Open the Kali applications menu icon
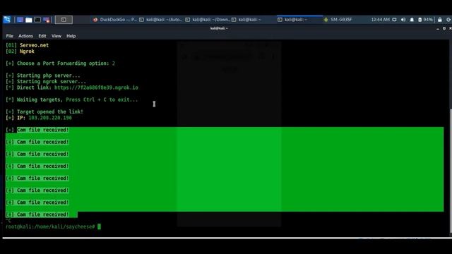 pos(7,20)
